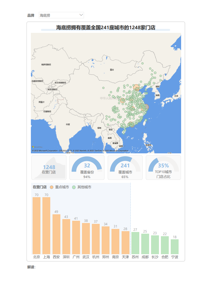Select the 成都 green bar
The image size is (212, 298).
point(145,244)
